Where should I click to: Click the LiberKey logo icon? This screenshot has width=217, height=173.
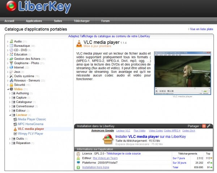11,6
